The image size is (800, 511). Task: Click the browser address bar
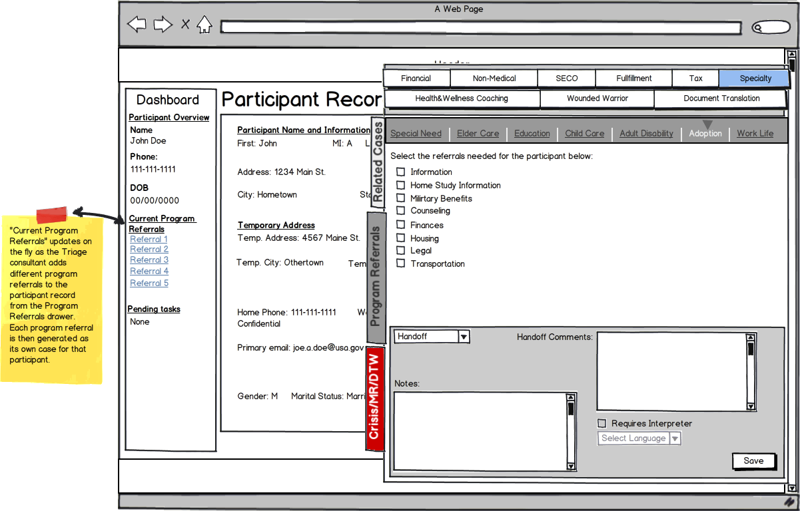click(480, 27)
